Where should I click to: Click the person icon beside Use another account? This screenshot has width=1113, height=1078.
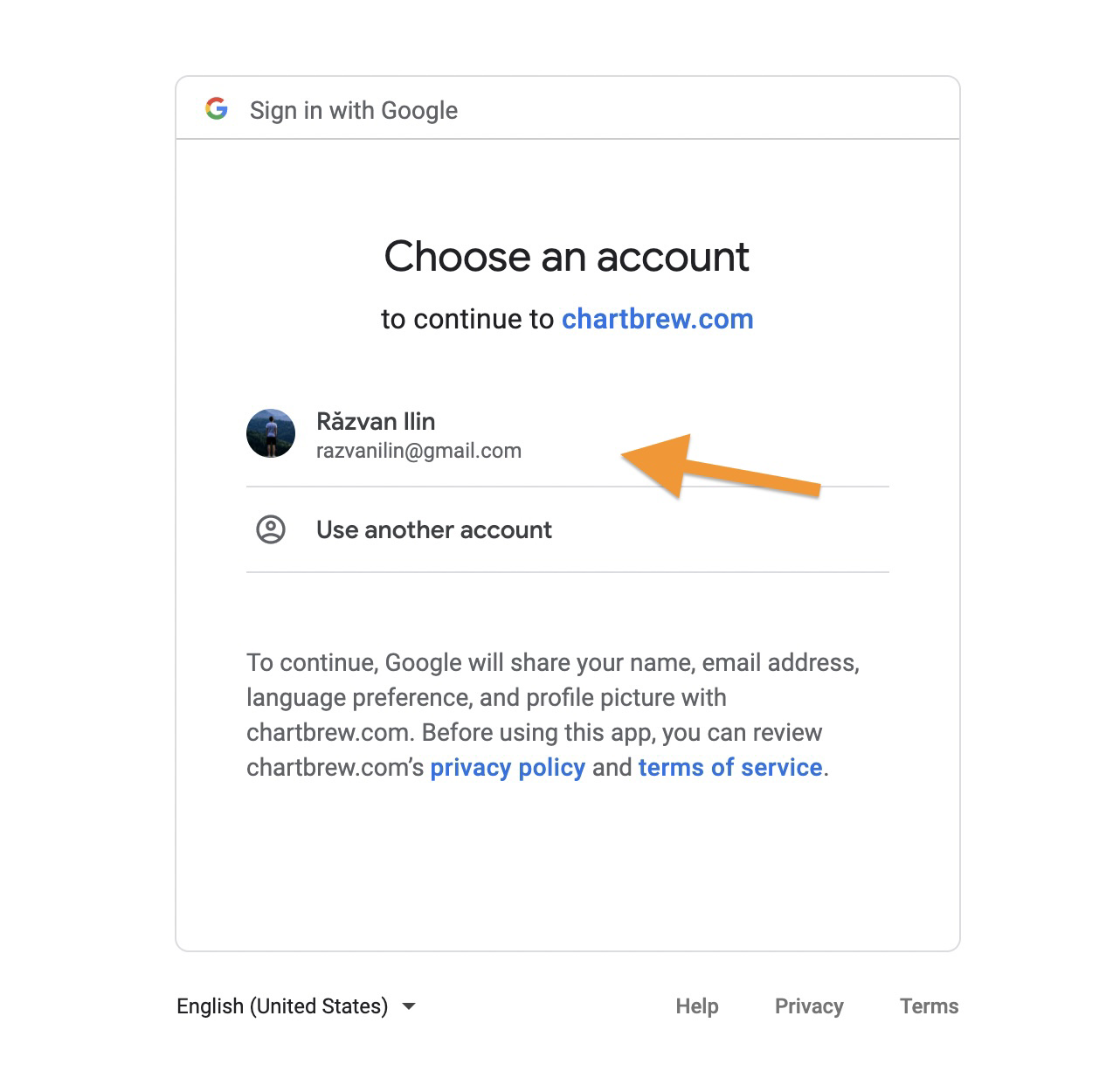click(x=271, y=529)
